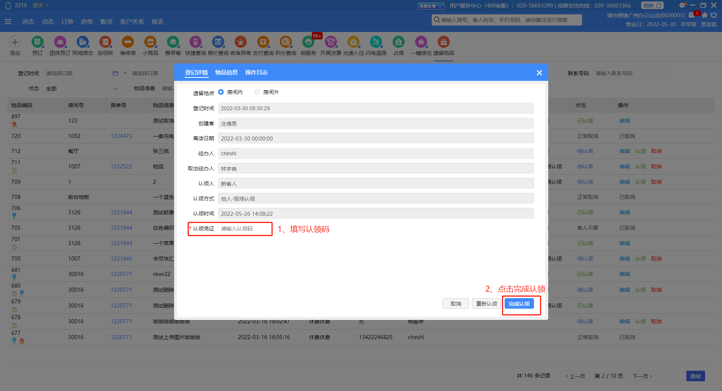722x391 pixels.
Task: Click 编辑 in row 706
Action: (x=625, y=212)
